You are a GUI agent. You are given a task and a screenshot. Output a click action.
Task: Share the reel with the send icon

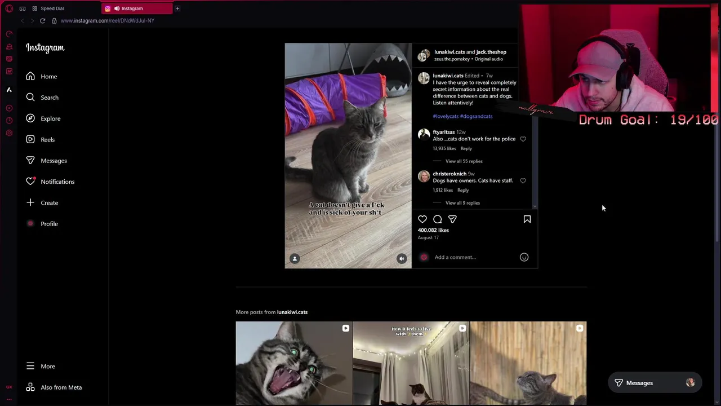pos(452,219)
